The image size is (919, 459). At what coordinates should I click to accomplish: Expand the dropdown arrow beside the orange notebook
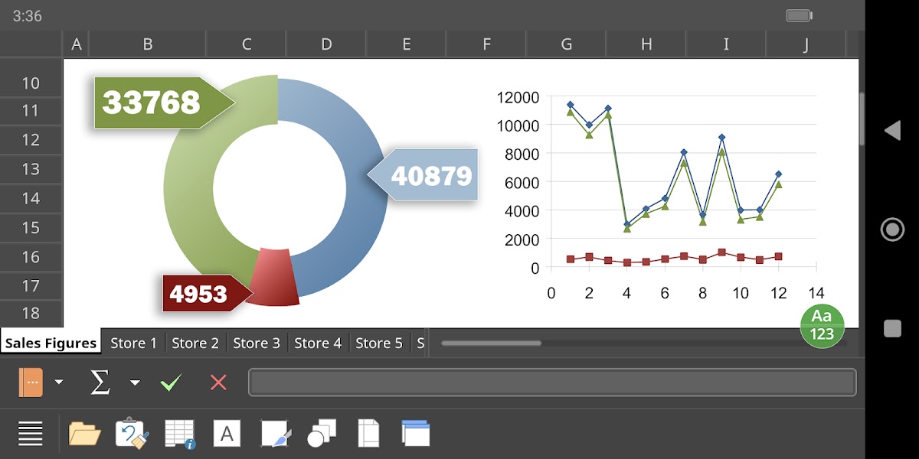click(59, 382)
